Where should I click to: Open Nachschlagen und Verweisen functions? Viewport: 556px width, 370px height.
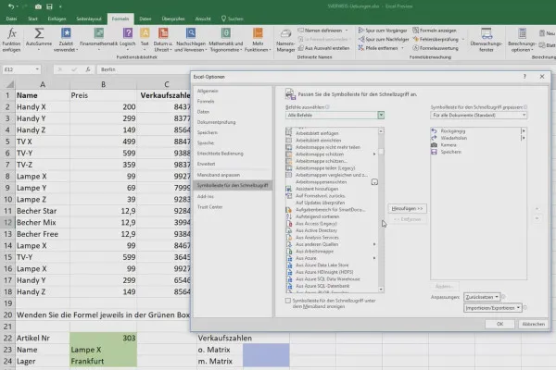pyautogui.click(x=190, y=40)
